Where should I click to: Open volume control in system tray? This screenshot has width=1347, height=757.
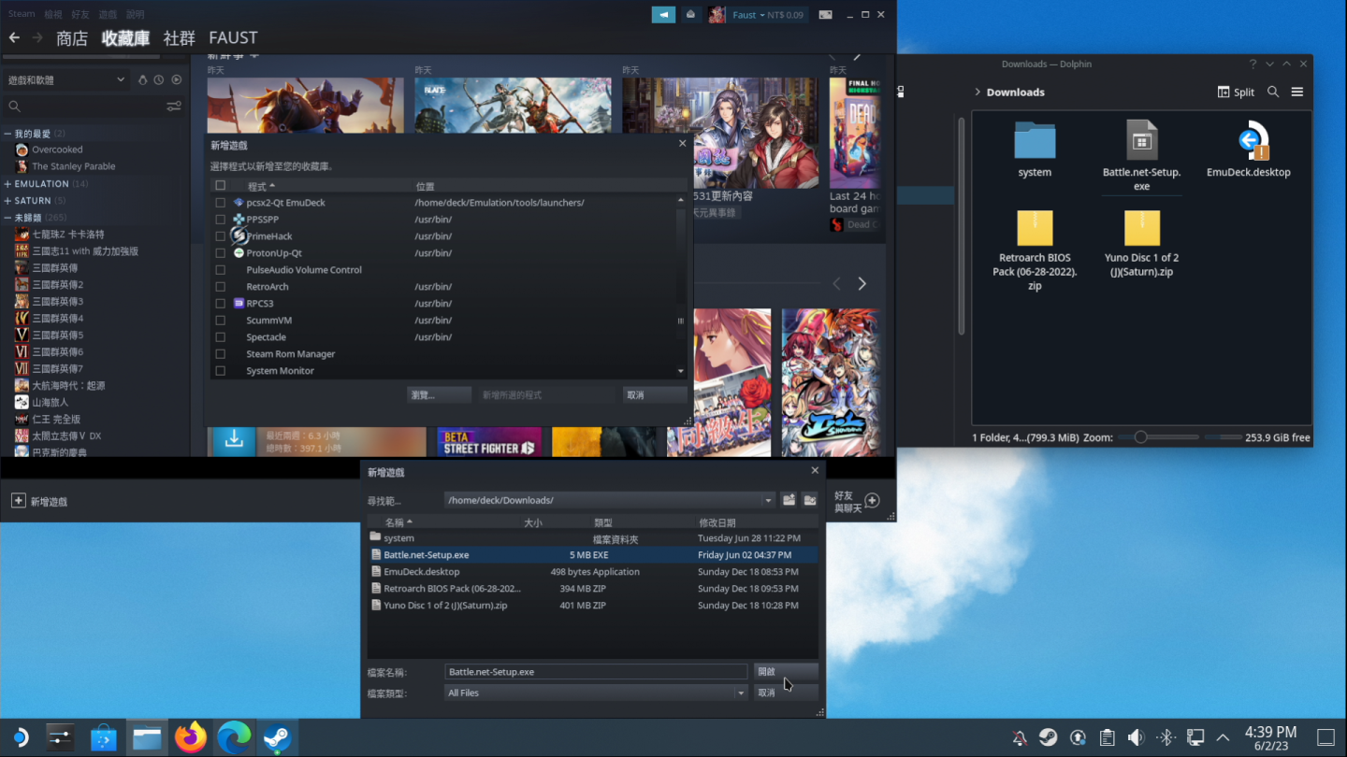coord(1137,737)
